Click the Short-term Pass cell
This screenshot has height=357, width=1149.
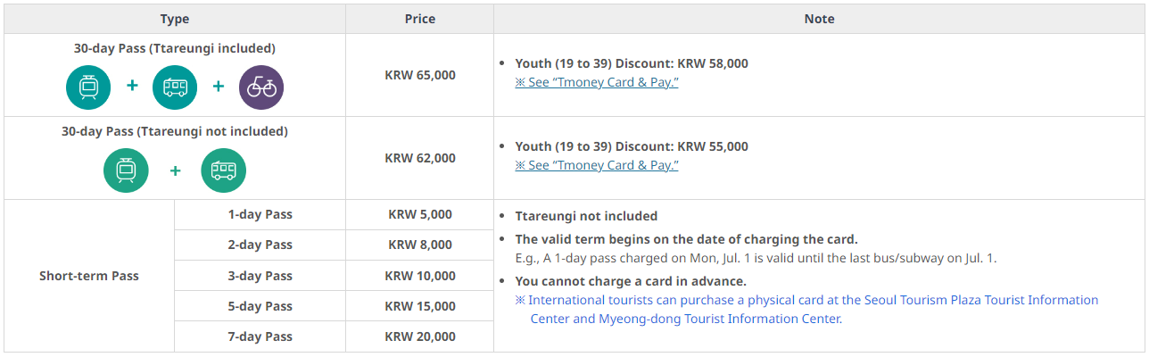pyautogui.click(x=89, y=276)
